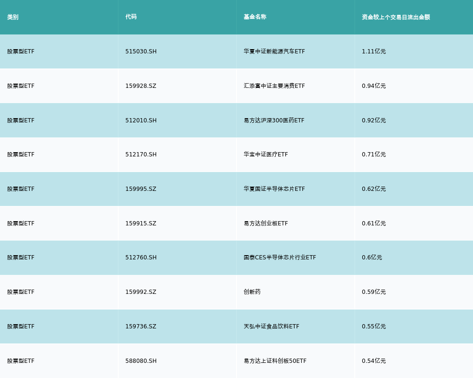Select outflow amount 0.94亿元
The height and width of the screenshot is (378, 473).
click(x=374, y=86)
